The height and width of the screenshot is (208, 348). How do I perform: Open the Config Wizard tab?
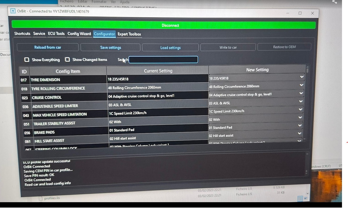click(79, 34)
